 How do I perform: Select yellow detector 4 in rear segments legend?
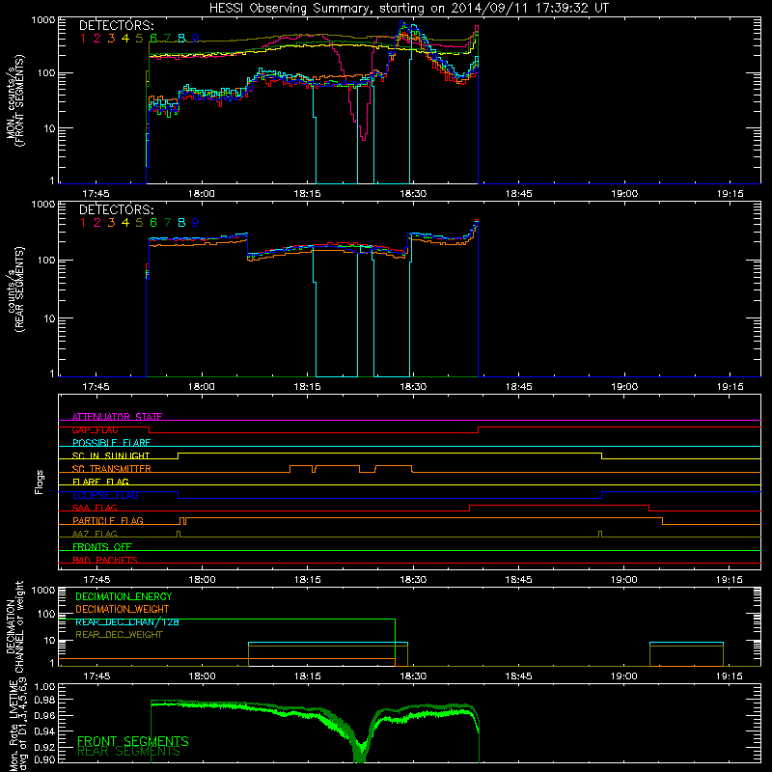125,223
